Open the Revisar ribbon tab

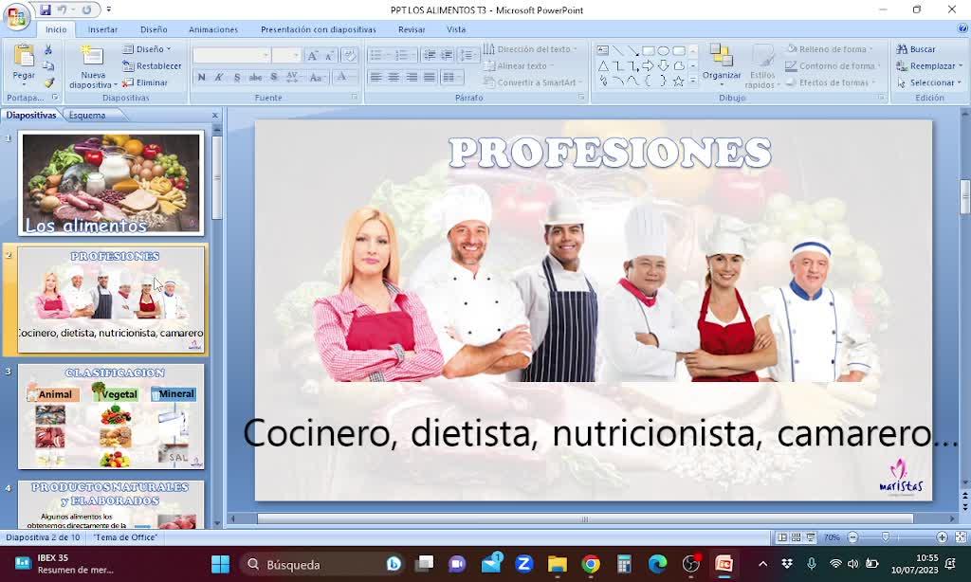point(412,29)
